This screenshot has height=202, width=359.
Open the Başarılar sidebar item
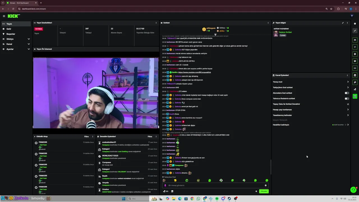16,34
